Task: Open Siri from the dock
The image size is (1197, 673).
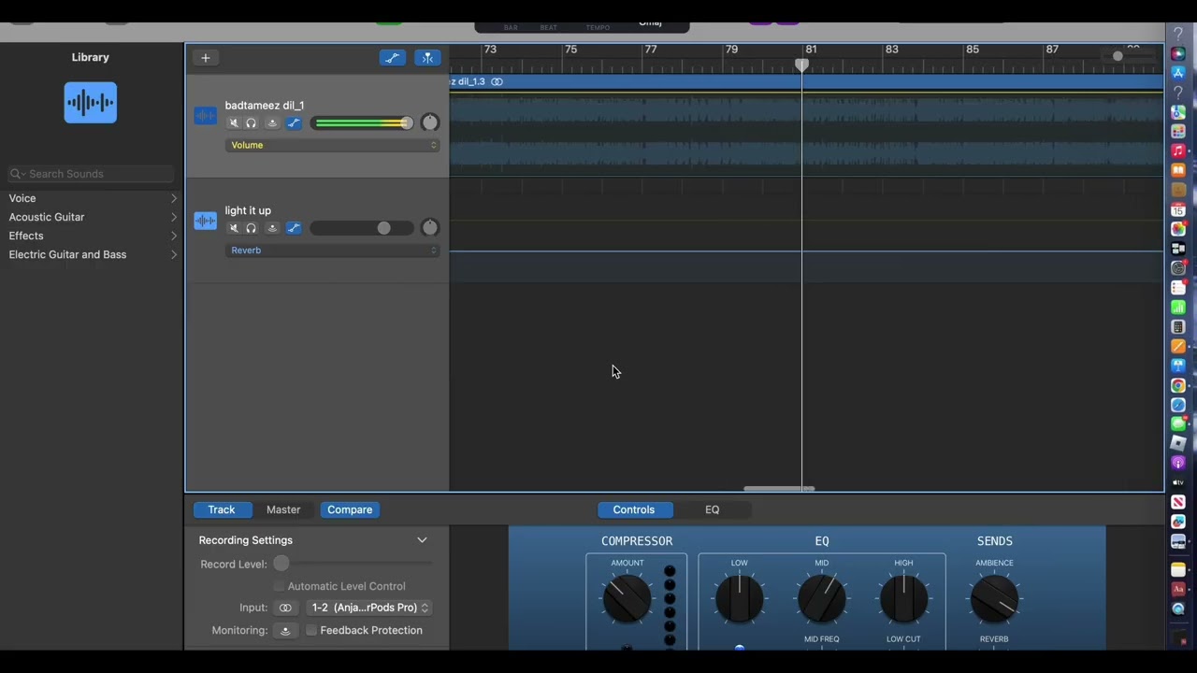Action: pos(1178,53)
